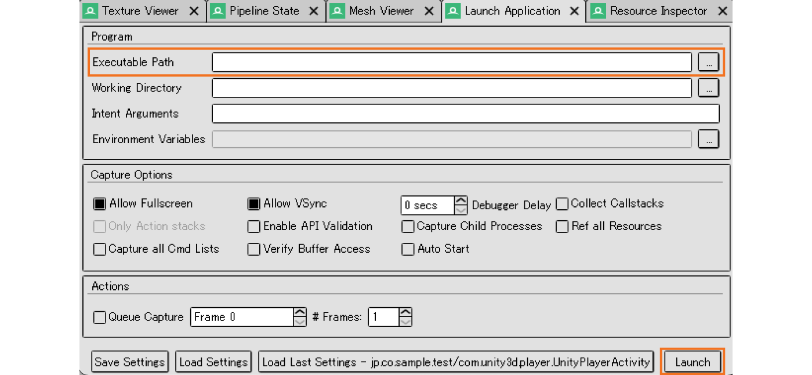This screenshot has width=812, height=375.
Task: Disable the Allow Fullscreen option
Action: (x=99, y=204)
